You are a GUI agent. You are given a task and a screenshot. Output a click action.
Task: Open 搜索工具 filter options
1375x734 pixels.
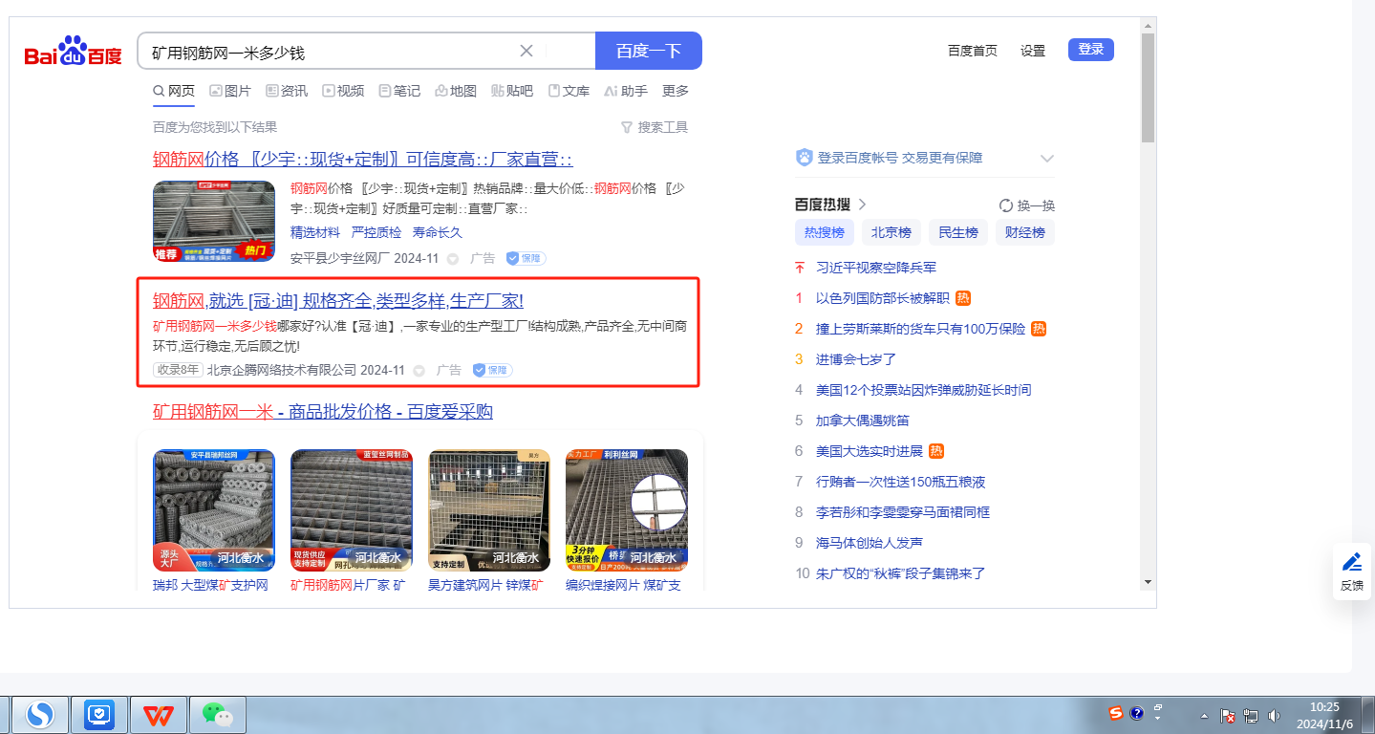point(655,127)
